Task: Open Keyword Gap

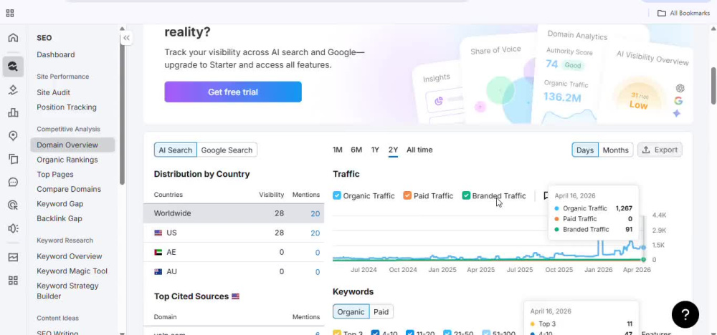Action: pyautogui.click(x=60, y=203)
